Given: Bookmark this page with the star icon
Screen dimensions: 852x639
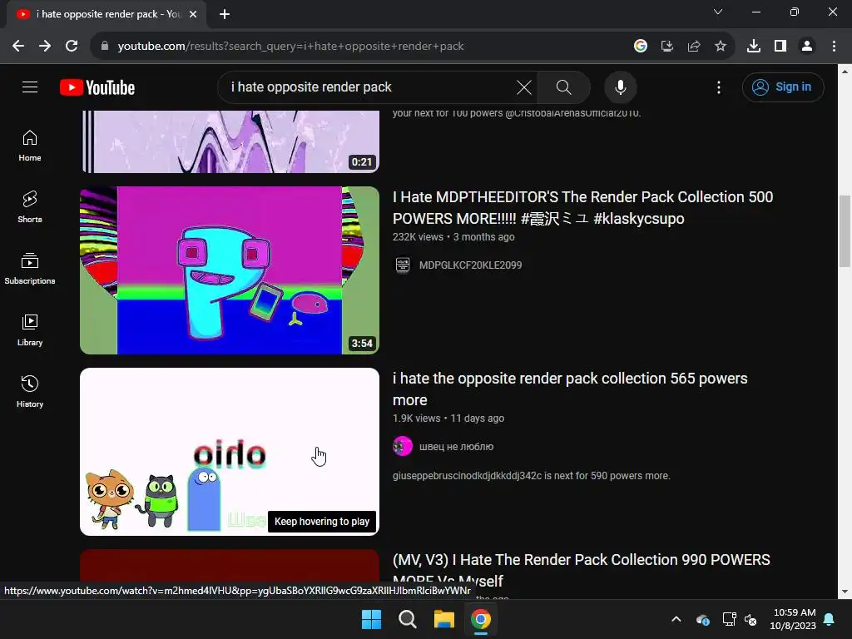Looking at the screenshot, I should point(720,47).
